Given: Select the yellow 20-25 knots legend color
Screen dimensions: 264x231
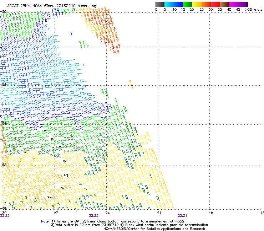Looking at the screenshot, I should [x=197, y=4].
